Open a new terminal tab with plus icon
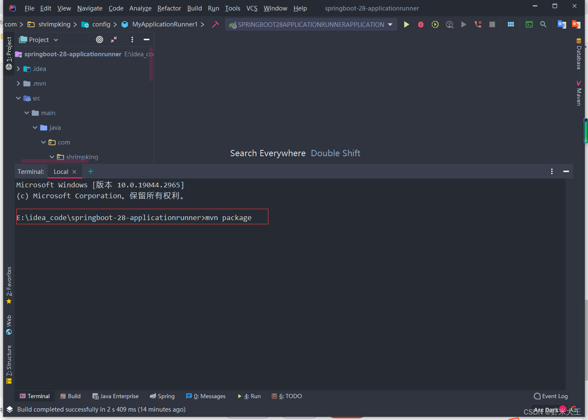Image resolution: width=588 pixels, height=420 pixels. (90, 171)
